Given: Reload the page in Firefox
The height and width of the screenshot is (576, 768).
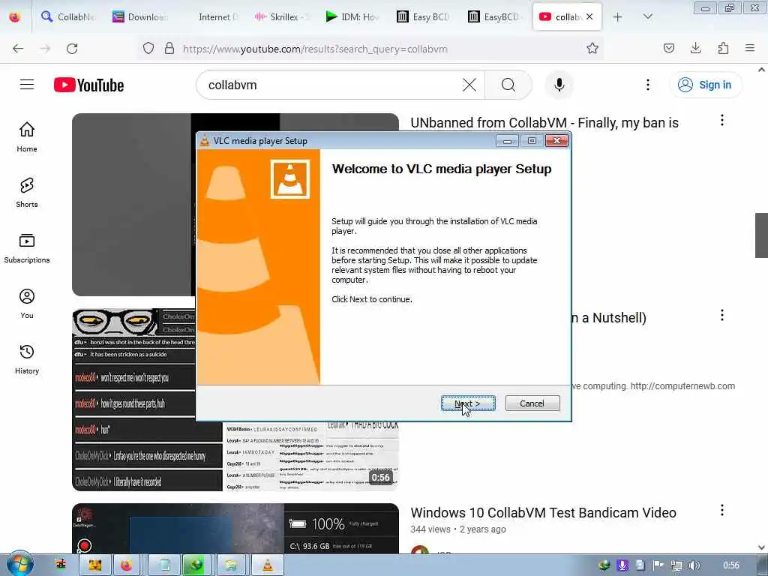Looking at the screenshot, I should coord(72,49).
